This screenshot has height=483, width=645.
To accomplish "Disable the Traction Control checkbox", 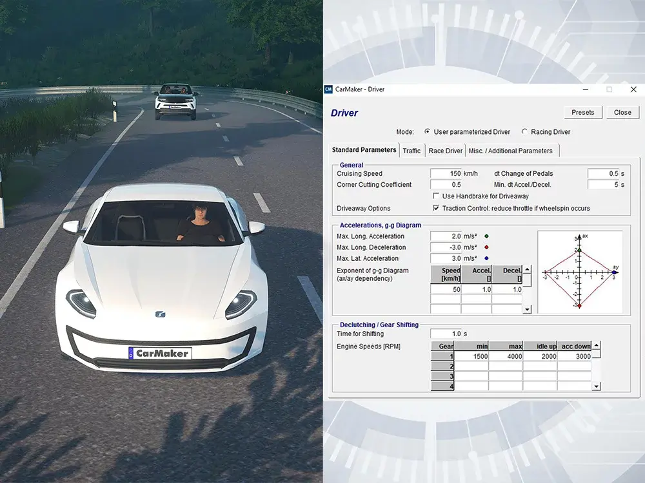I will coord(437,207).
